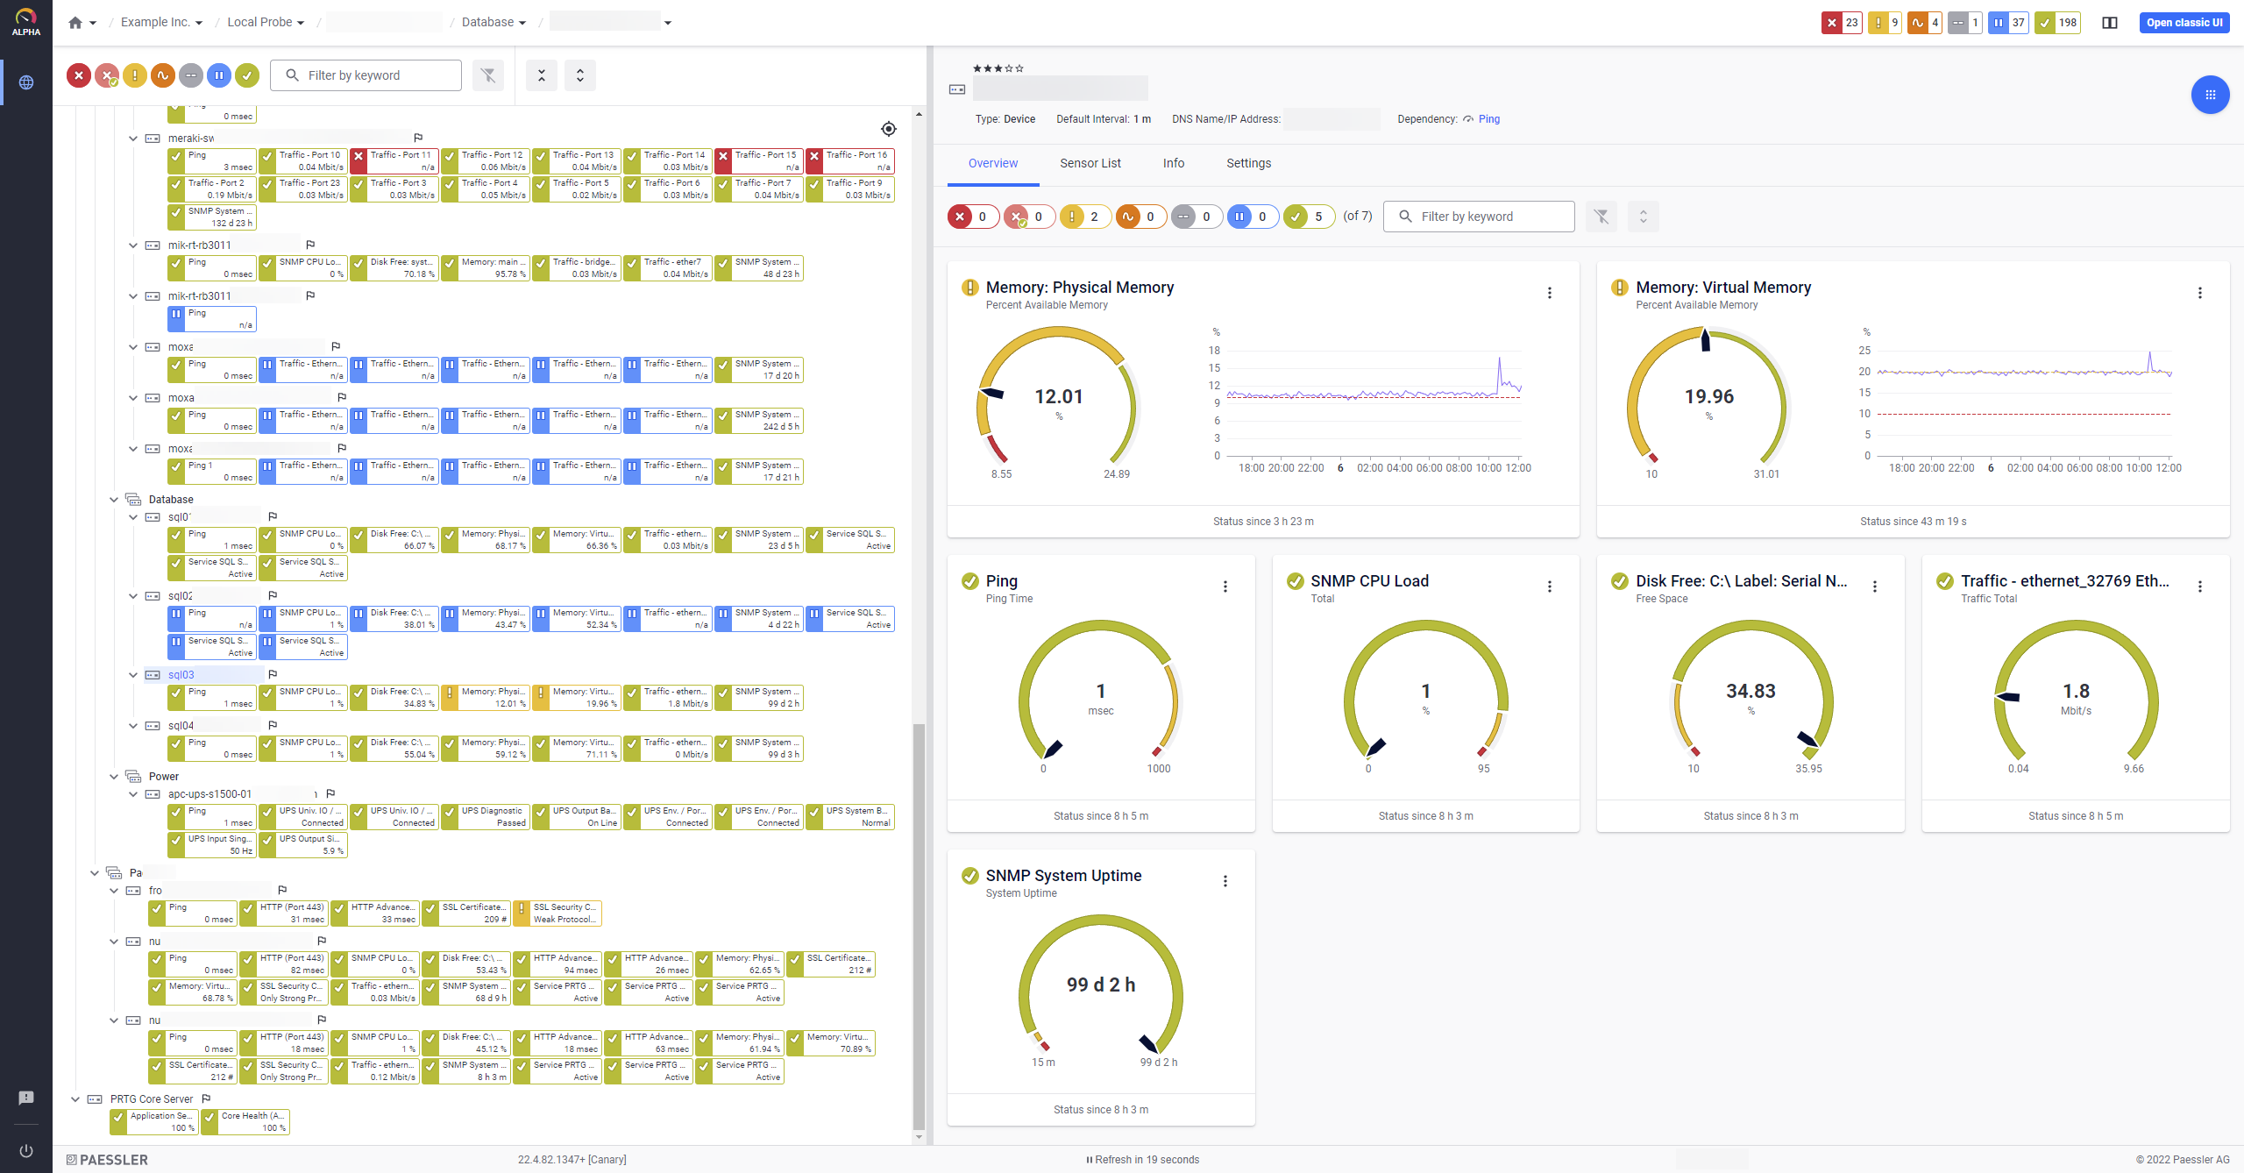Toggle red down status filter in tree
The width and height of the screenshot is (2244, 1173).
[x=79, y=75]
